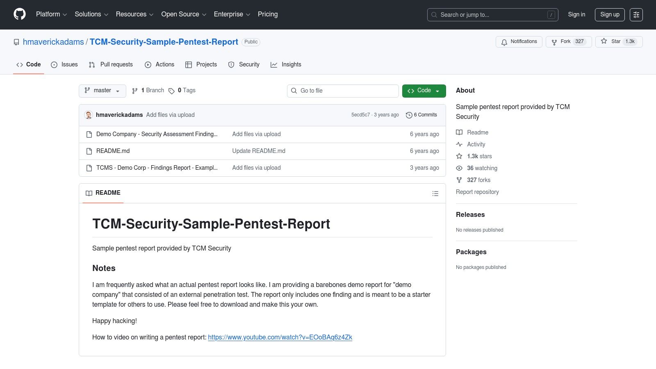Click the file icon beside README.md
656x369 pixels.
click(89, 151)
